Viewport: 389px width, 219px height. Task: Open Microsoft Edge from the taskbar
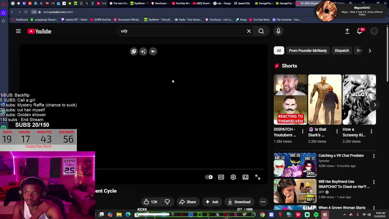[128, 214]
